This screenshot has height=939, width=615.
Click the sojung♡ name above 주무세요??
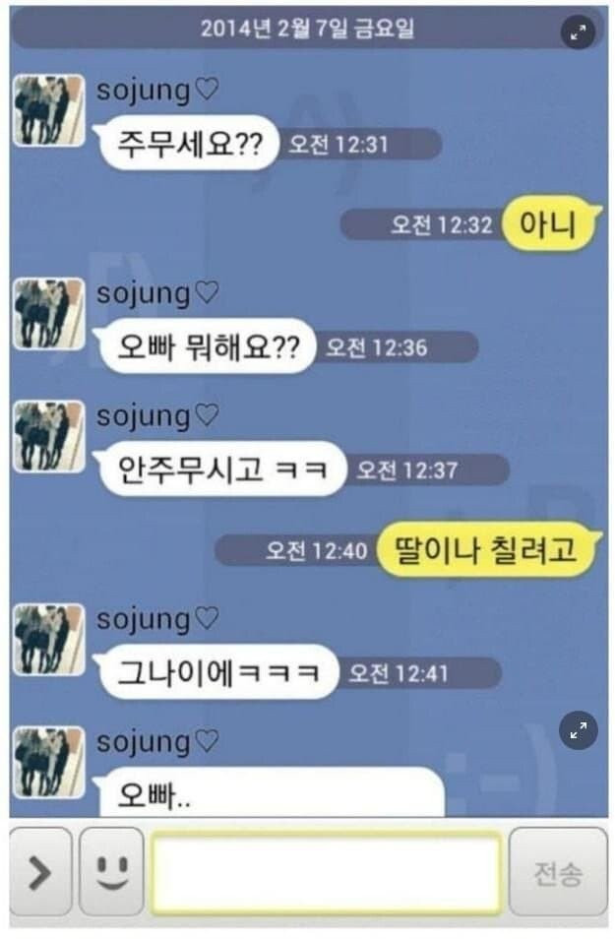[158, 91]
